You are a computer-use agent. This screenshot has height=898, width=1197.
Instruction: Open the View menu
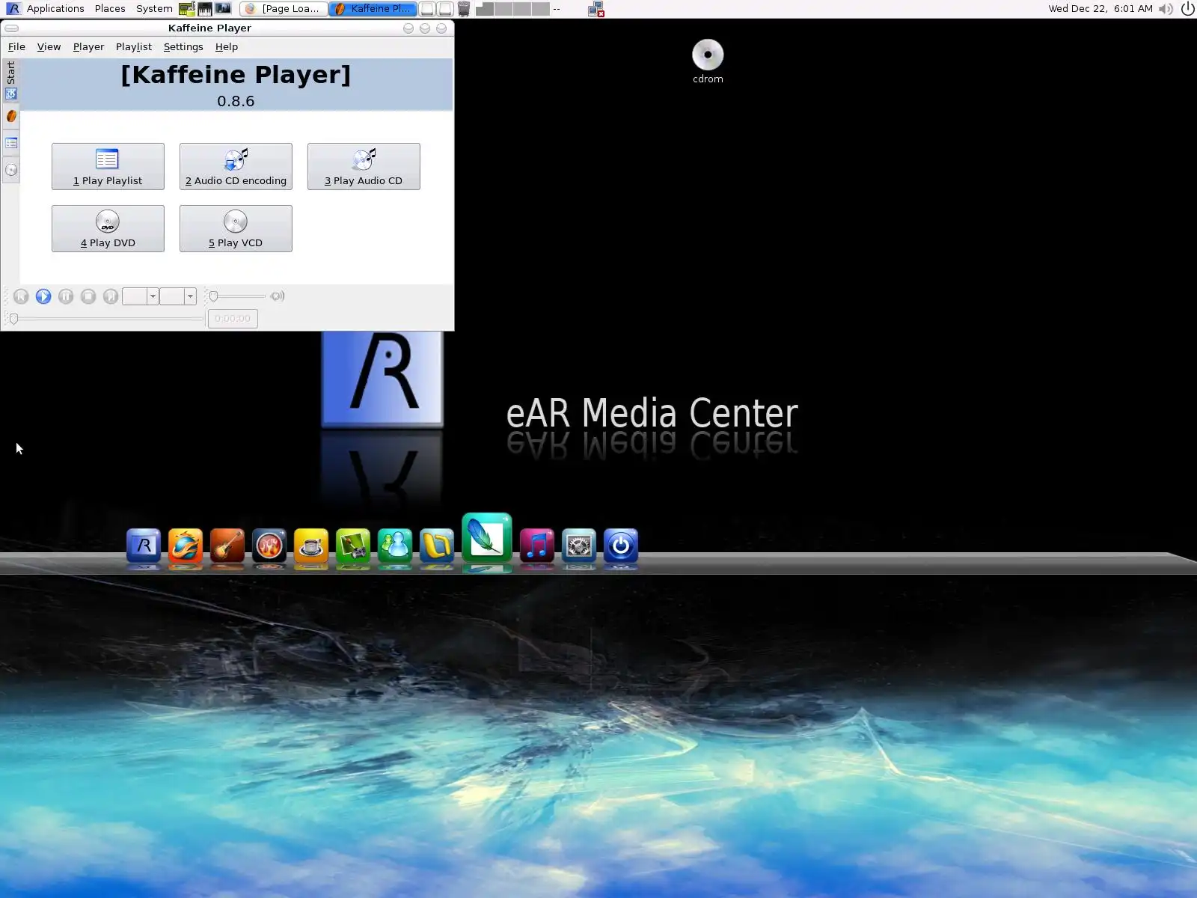(x=49, y=46)
